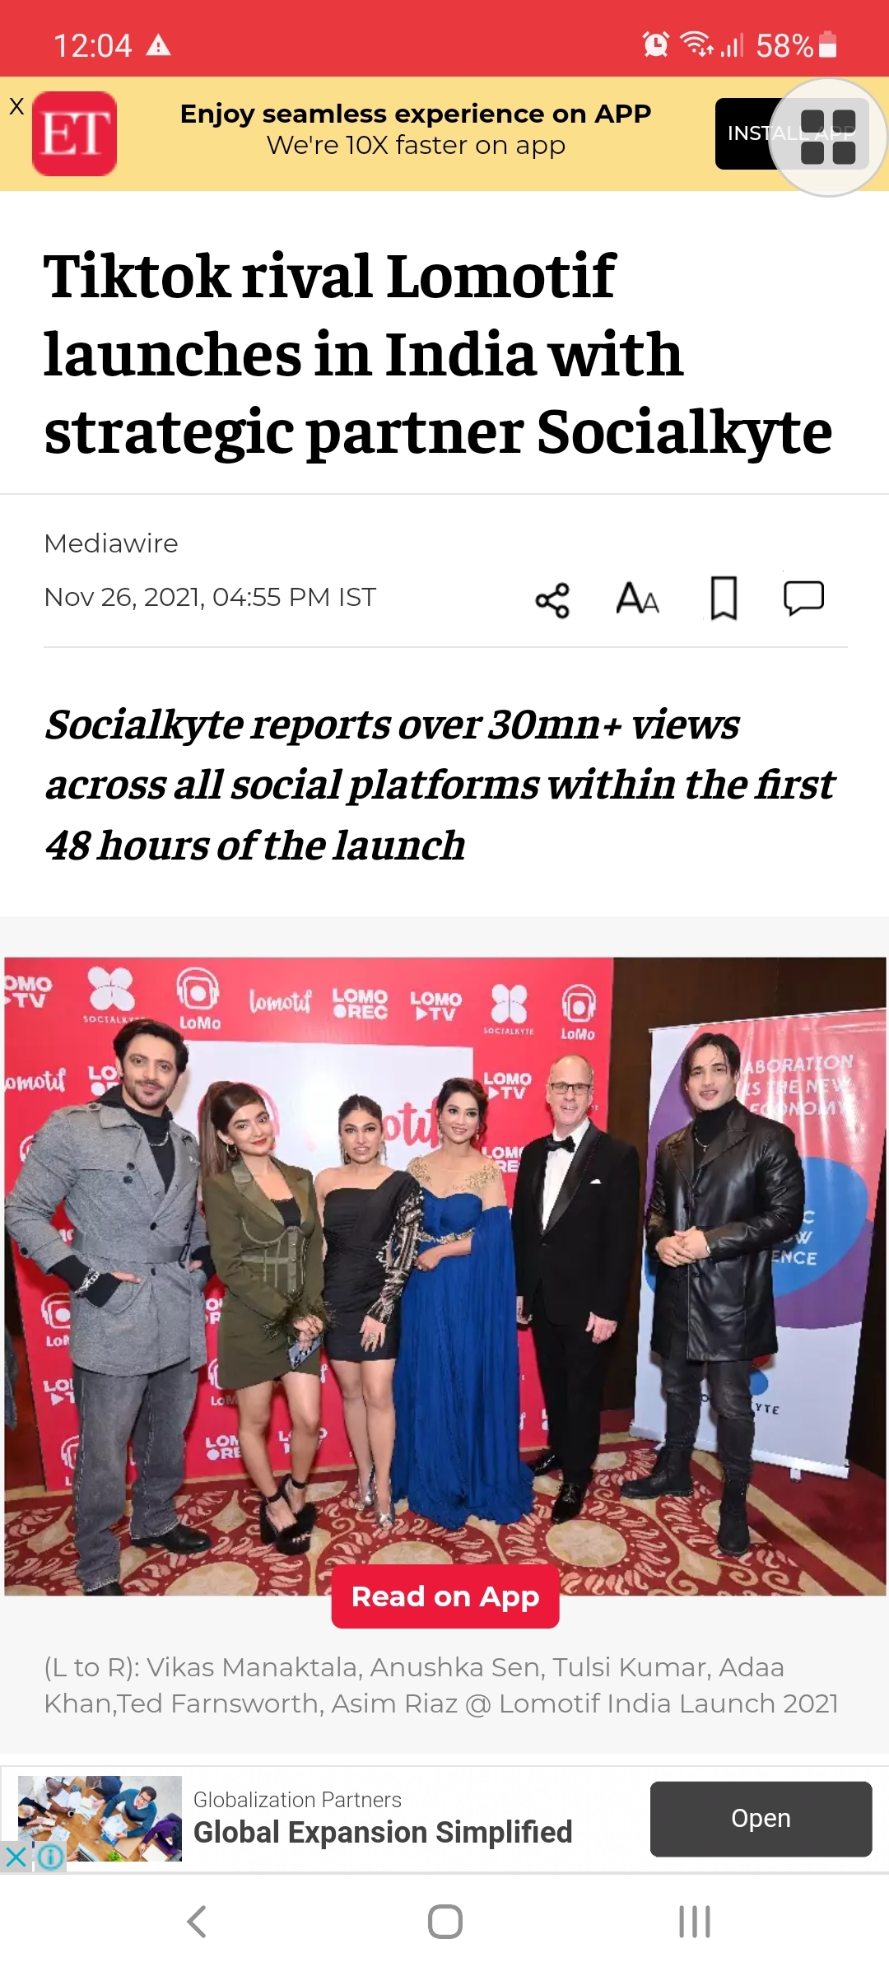This screenshot has height=1976, width=889.
Task: Tap the Android home button
Action: tap(444, 1922)
